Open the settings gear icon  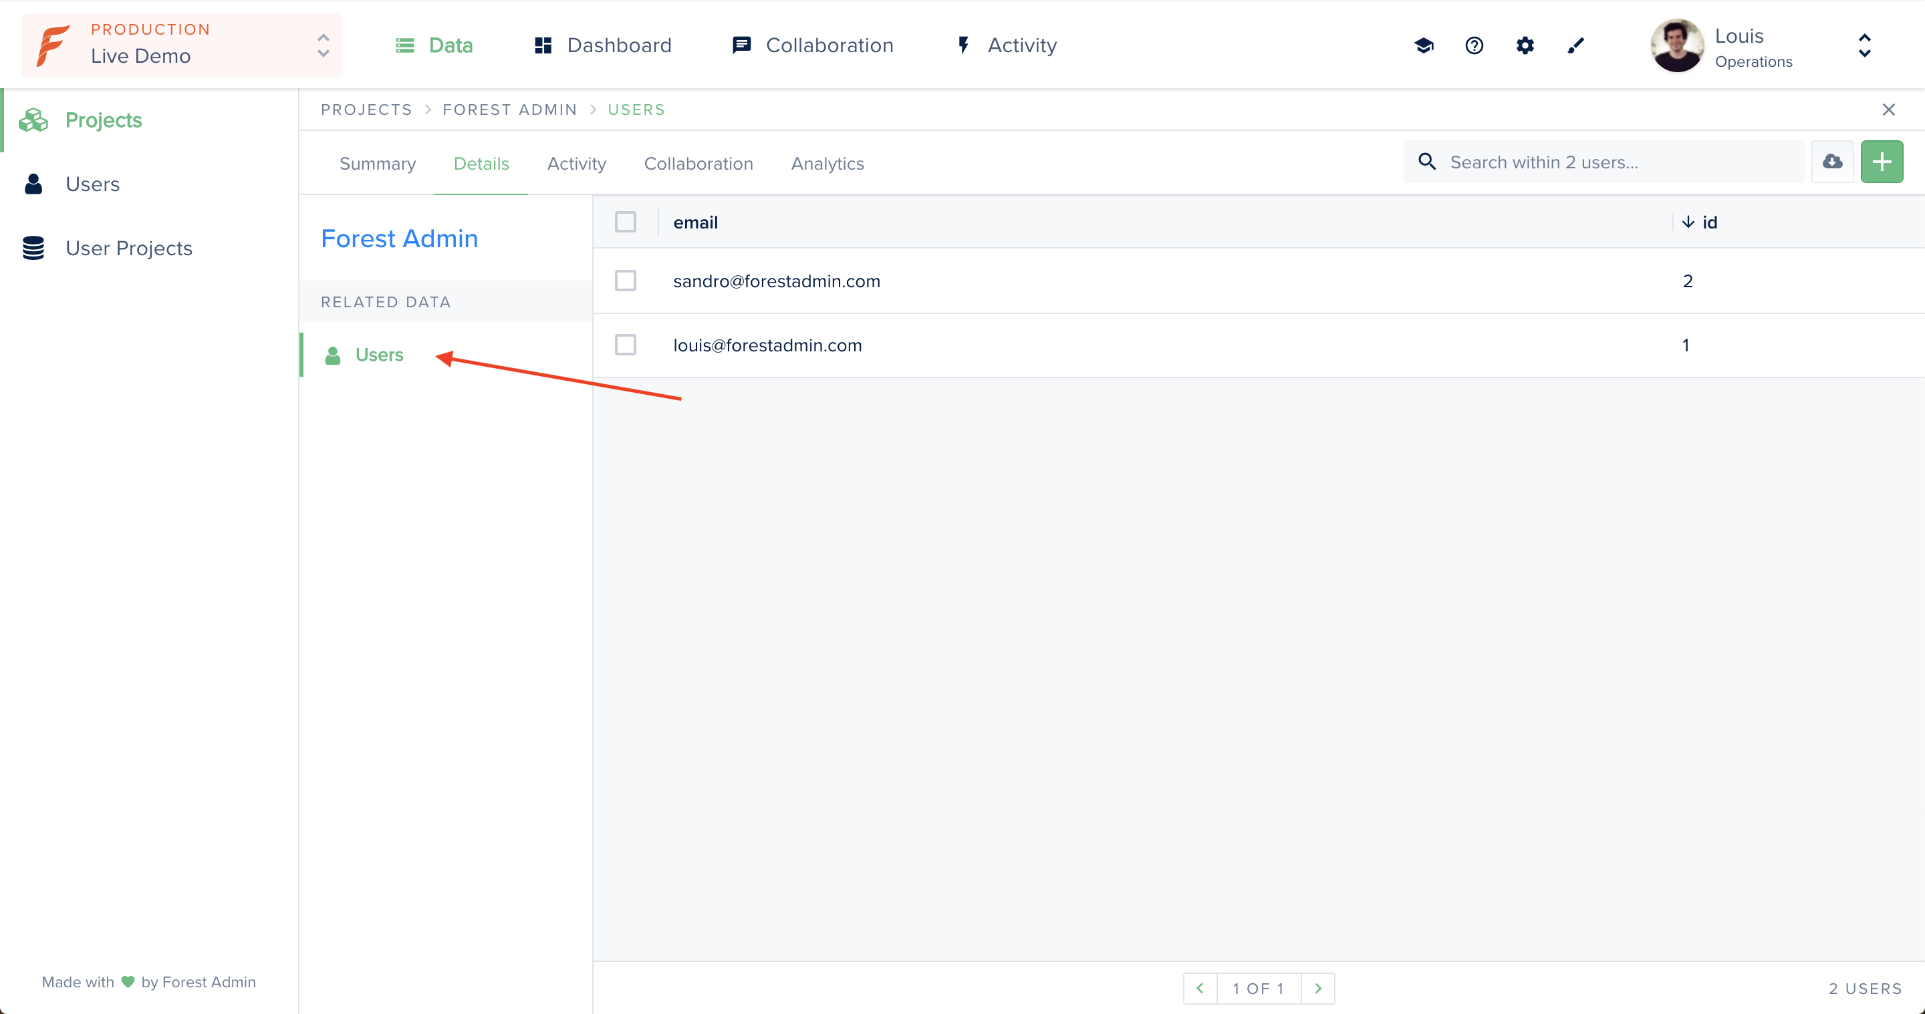tap(1525, 45)
